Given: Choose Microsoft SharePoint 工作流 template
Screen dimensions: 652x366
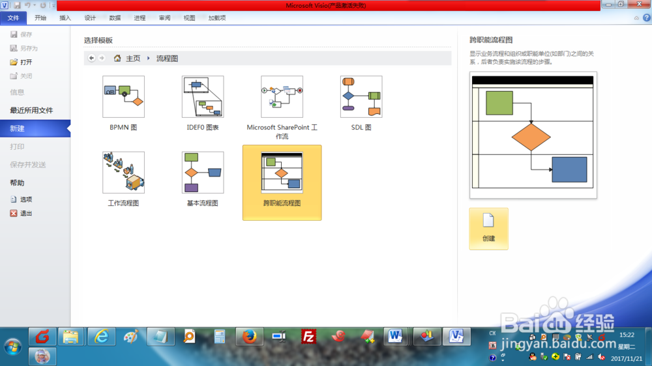Looking at the screenshot, I should [x=282, y=108].
